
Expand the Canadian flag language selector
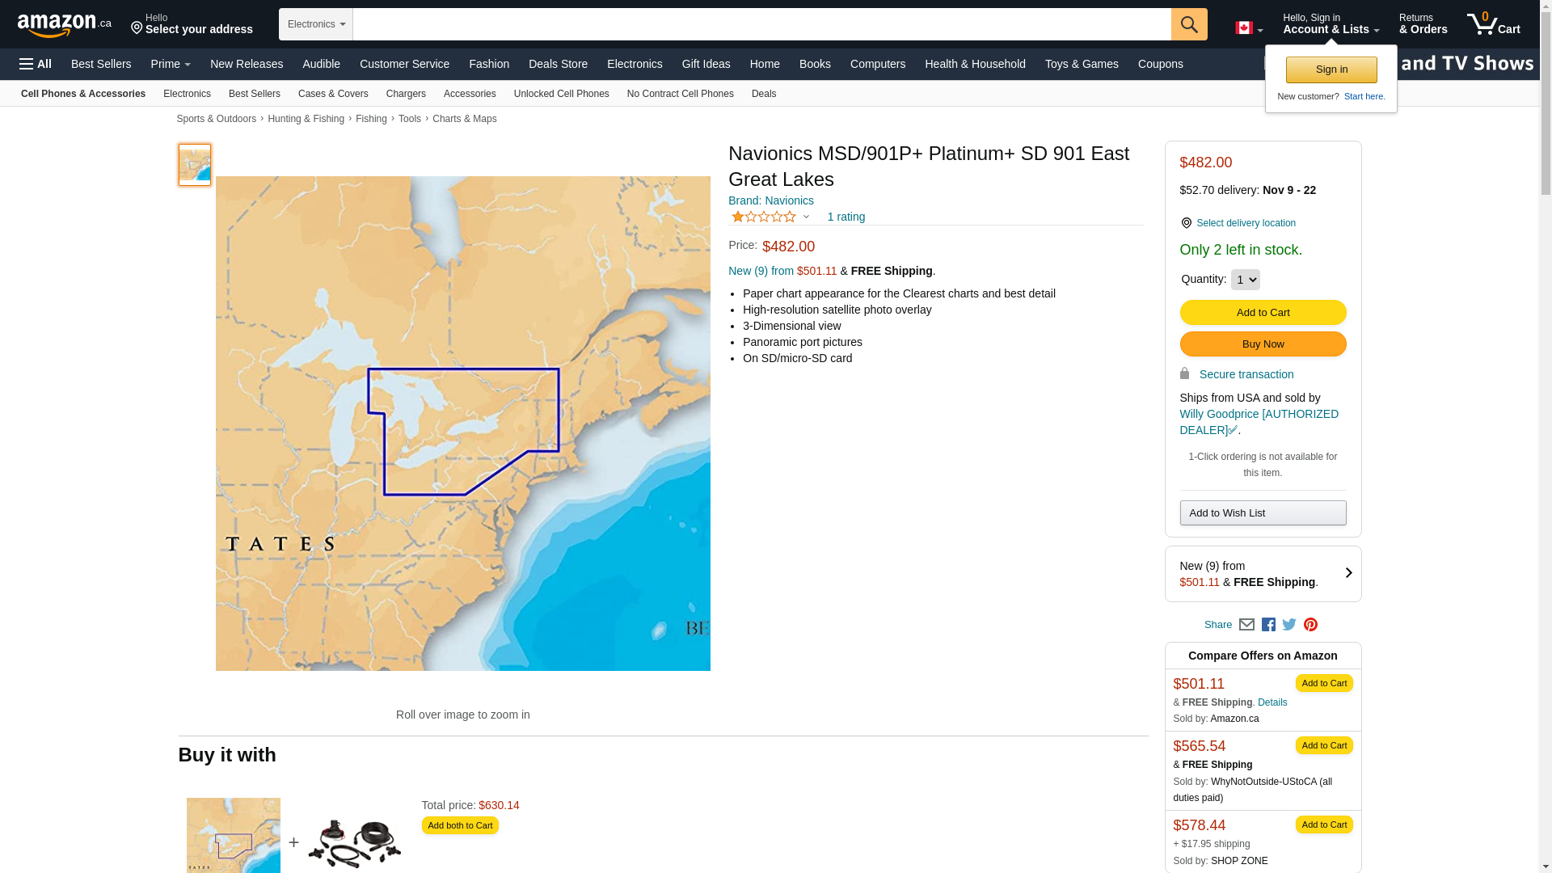(x=1248, y=28)
